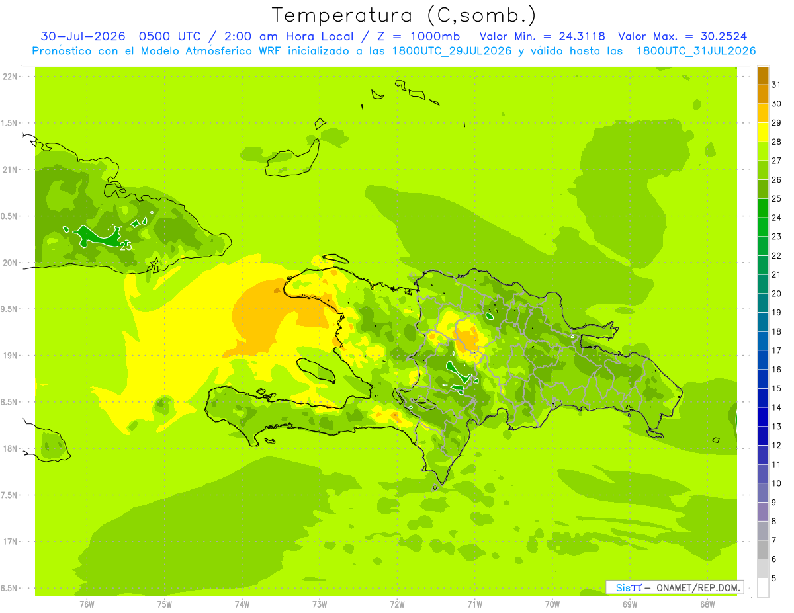Click the initialization time "1800UTC_29JUL2026"
The height and width of the screenshot is (613, 794).
point(447,51)
